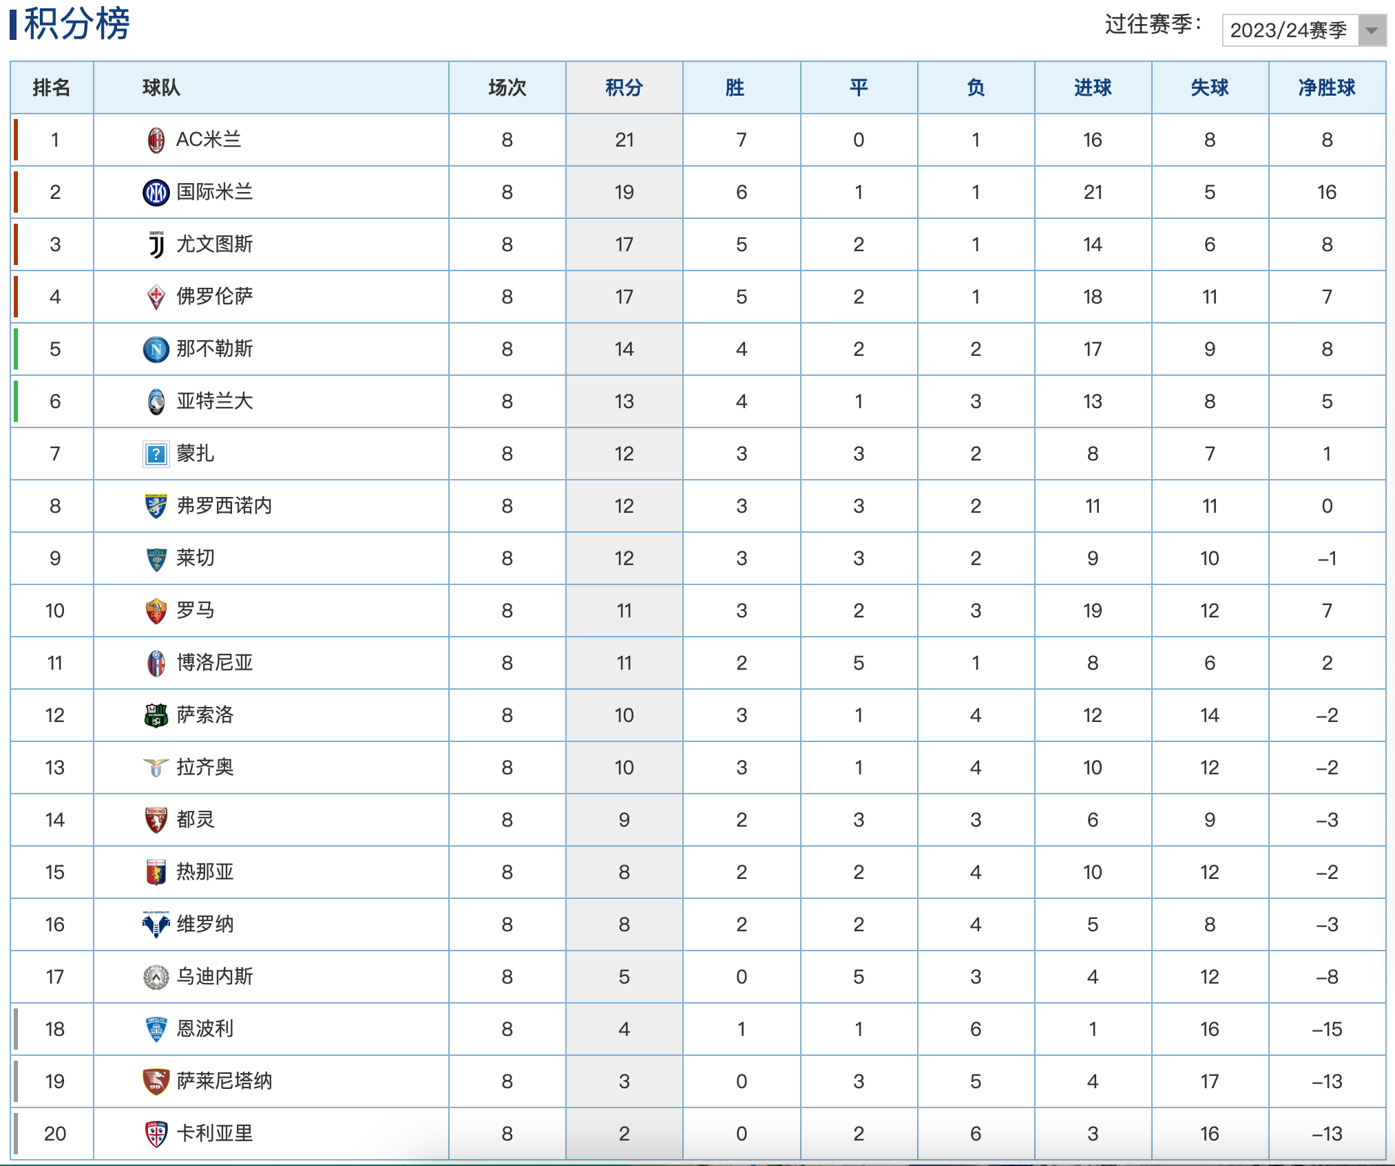This screenshot has height=1166, width=1395.
Task: Open the 弗罗西诺内 team name link
Action: coord(224,506)
